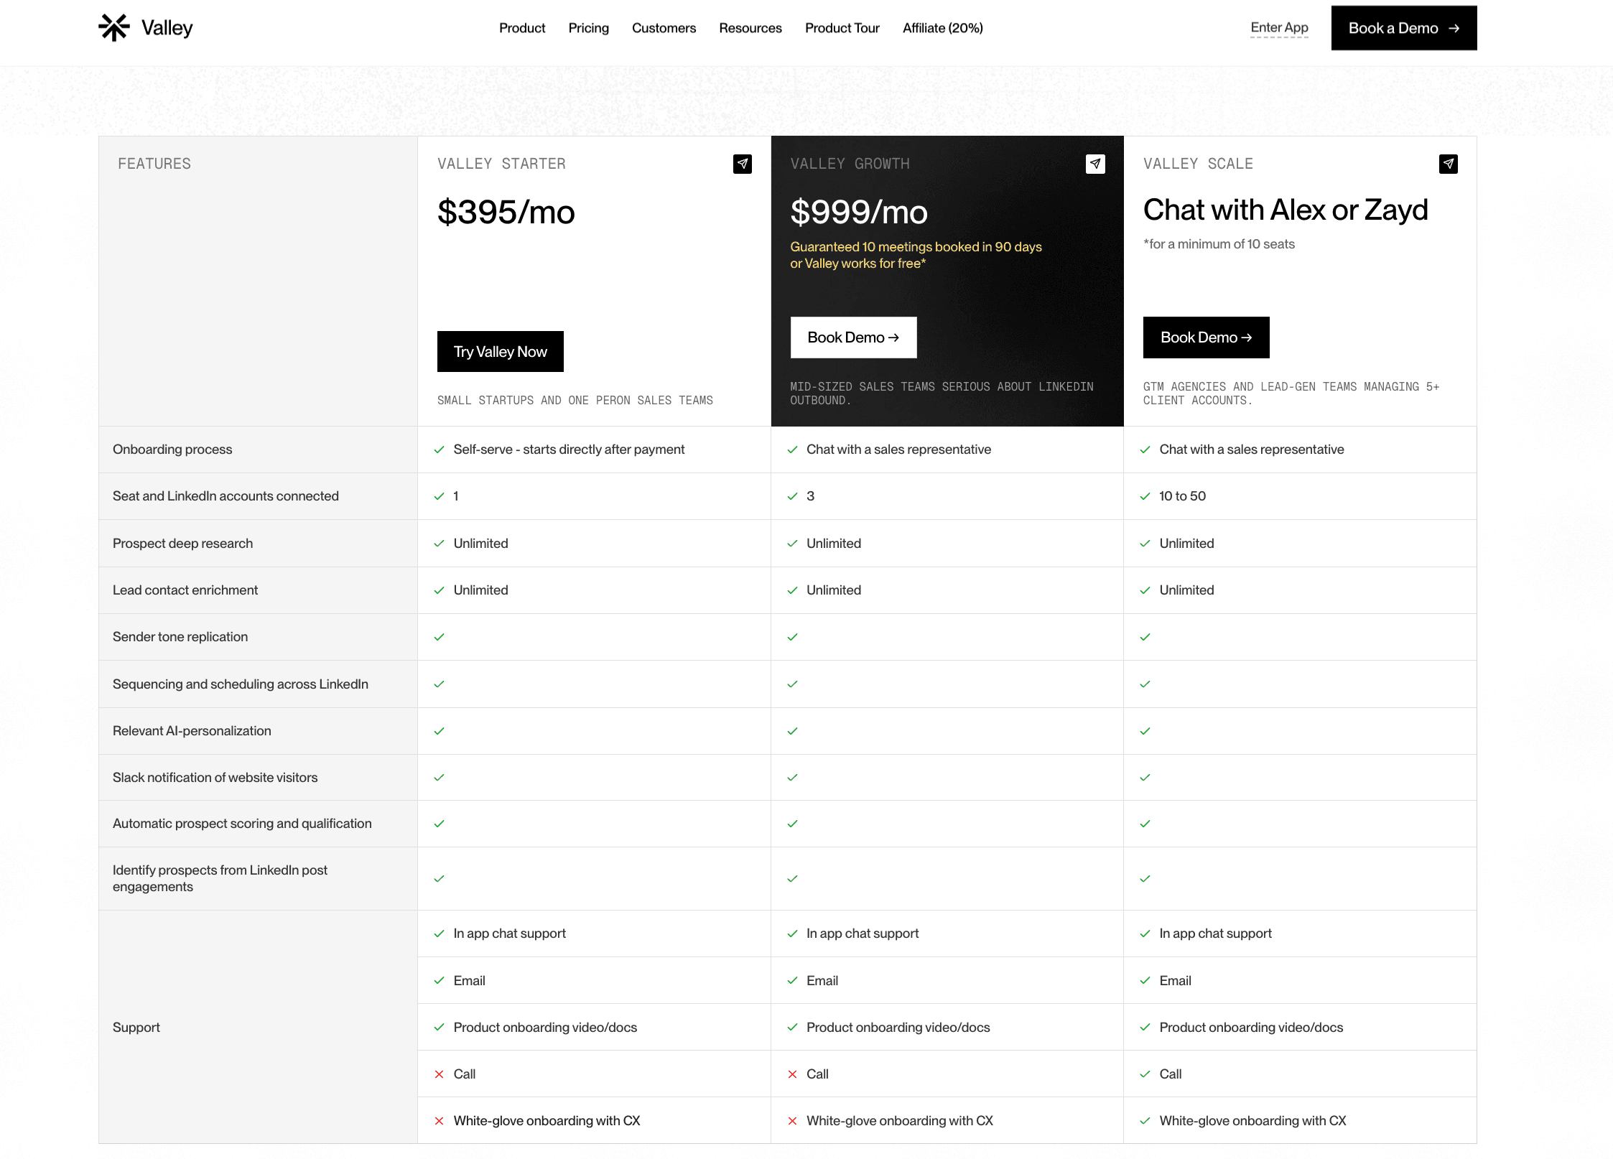This screenshot has width=1613, height=1159.
Task: Click the paper plane icon on Valley Scale
Action: 1449,164
